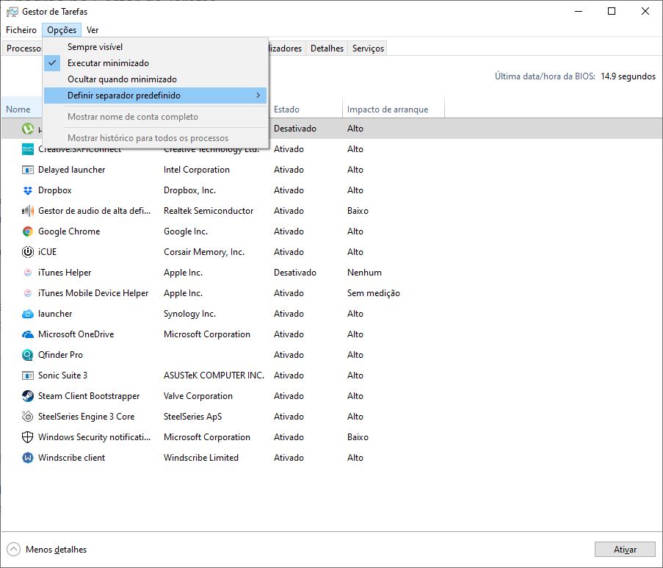Screen dimensions: 663x568
Task: Select the Qfinder Pro icon
Action: coord(27,355)
